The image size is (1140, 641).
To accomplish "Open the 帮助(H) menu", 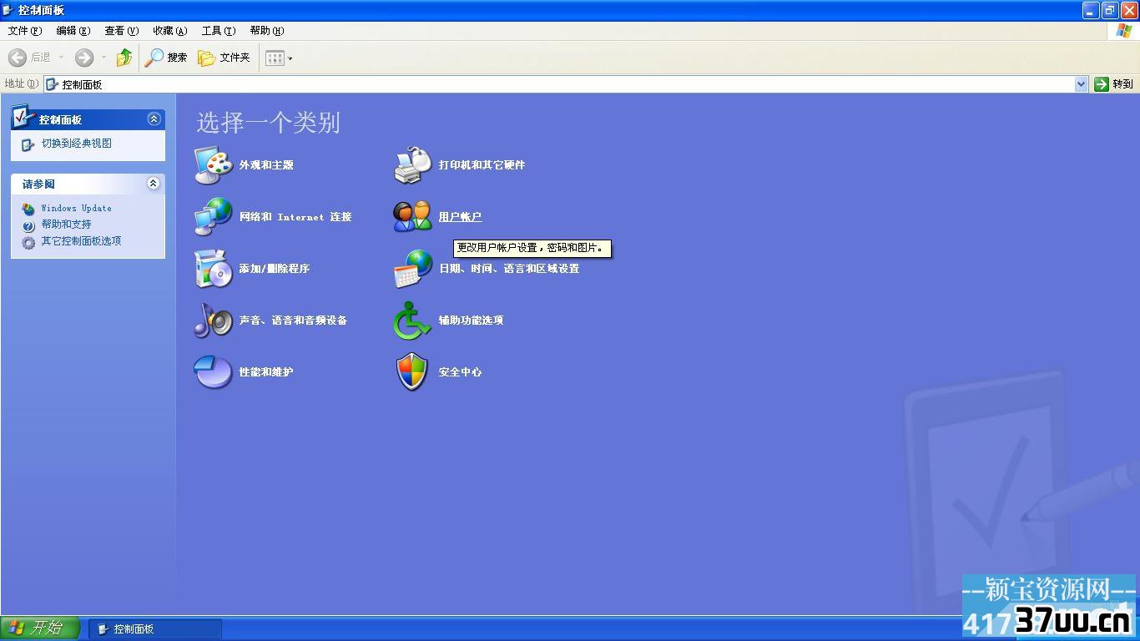I will coord(267,31).
